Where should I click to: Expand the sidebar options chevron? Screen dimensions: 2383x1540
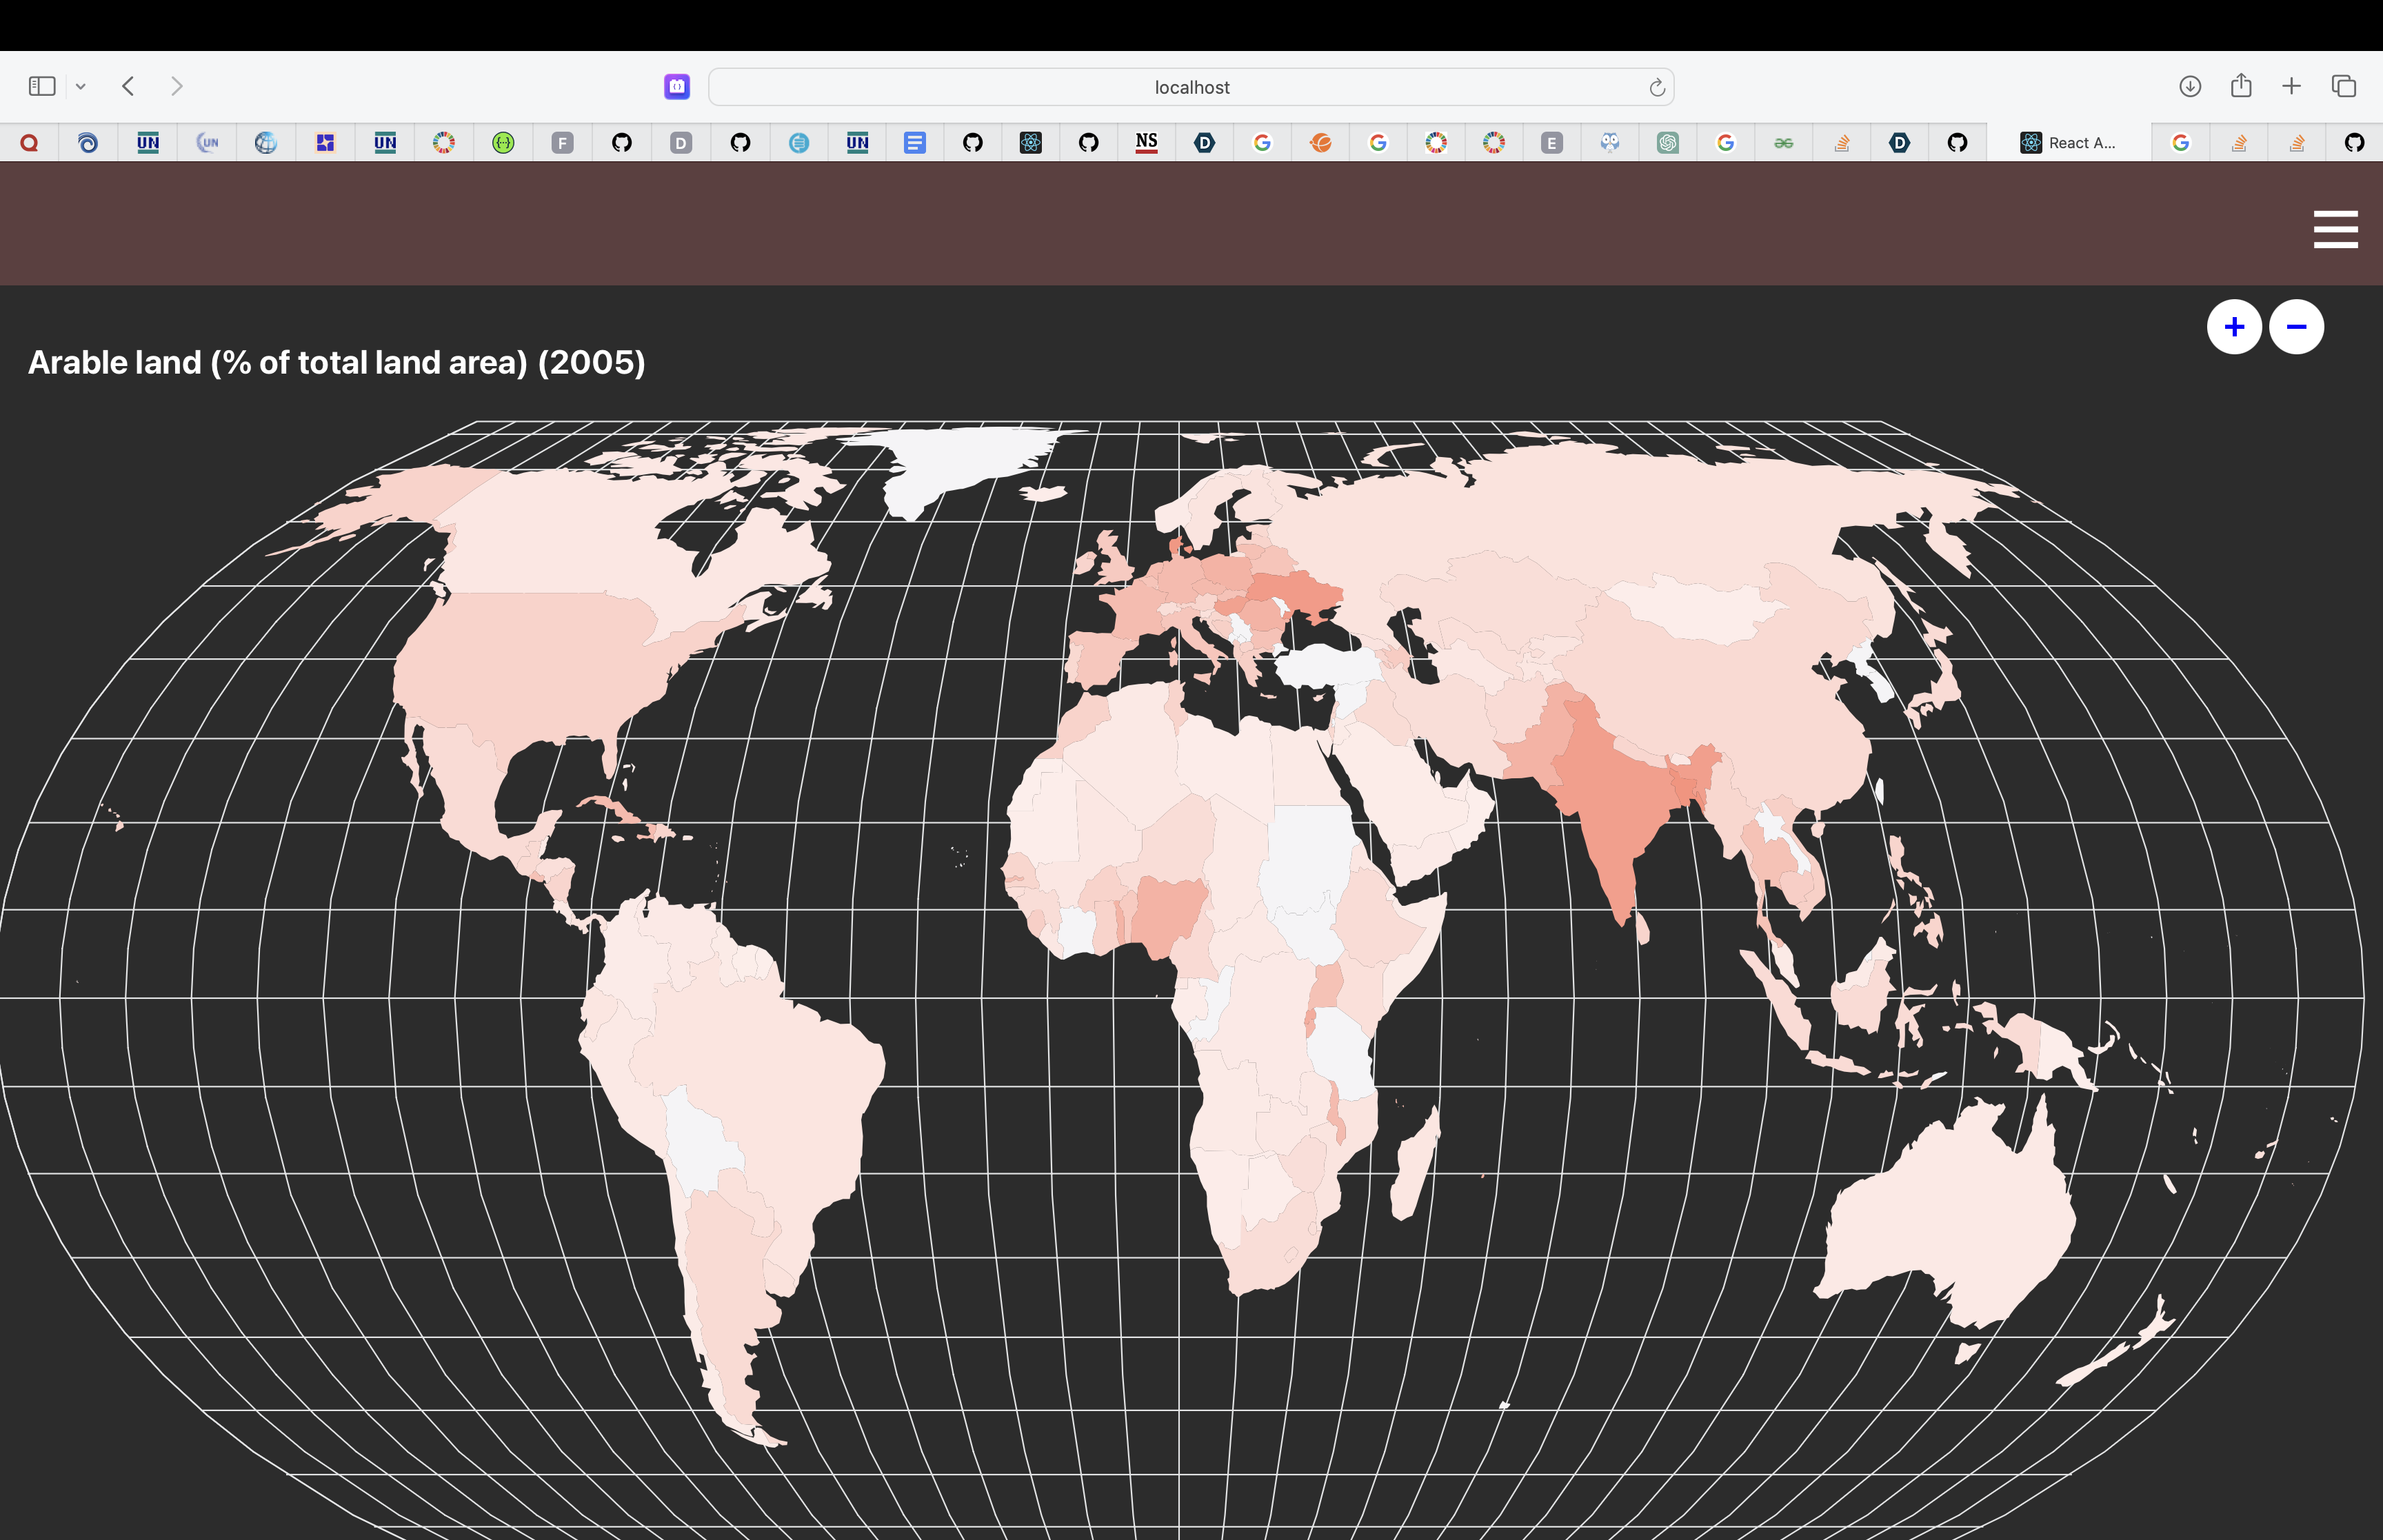[81, 87]
